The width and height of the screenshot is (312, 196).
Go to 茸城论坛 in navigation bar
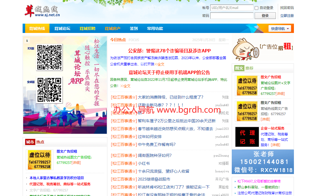click(62, 28)
